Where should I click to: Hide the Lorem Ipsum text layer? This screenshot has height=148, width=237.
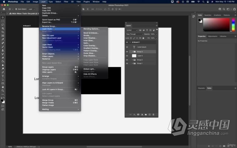[127, 47]
